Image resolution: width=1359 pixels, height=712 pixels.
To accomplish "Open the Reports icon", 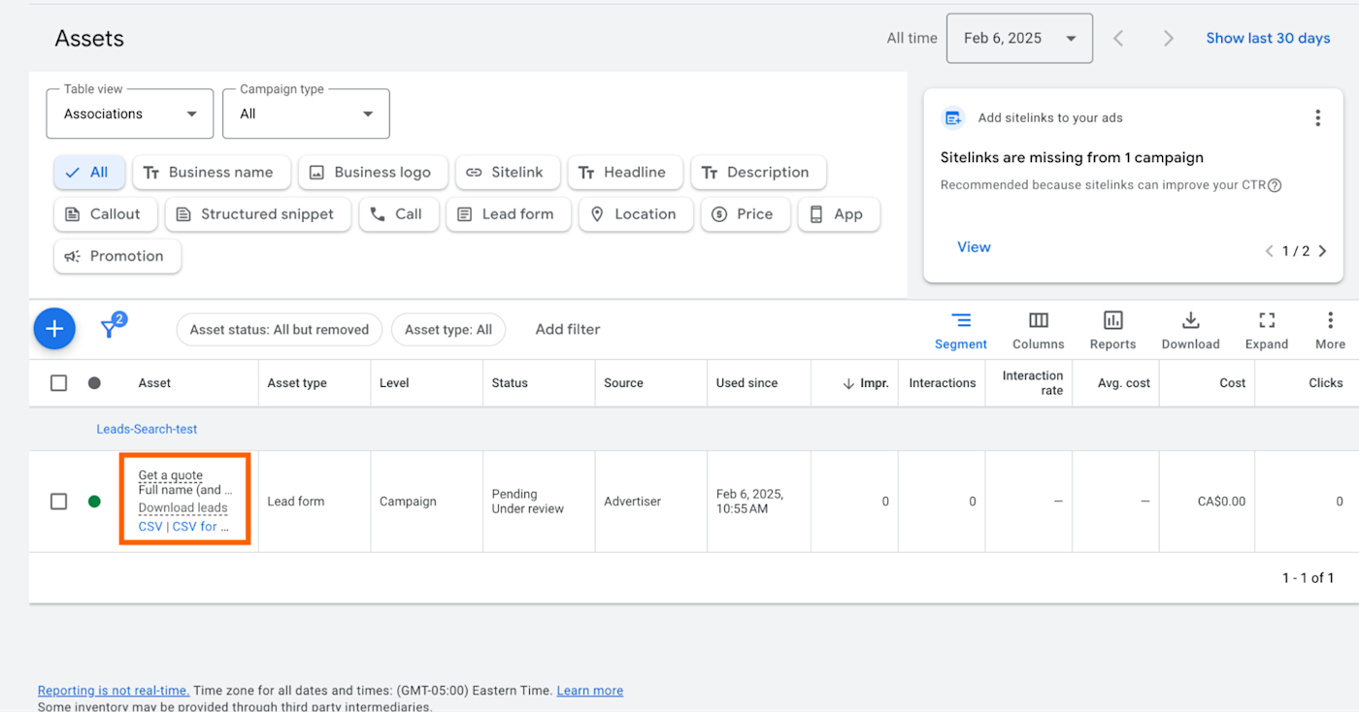I will click(x=1112, y=330).
